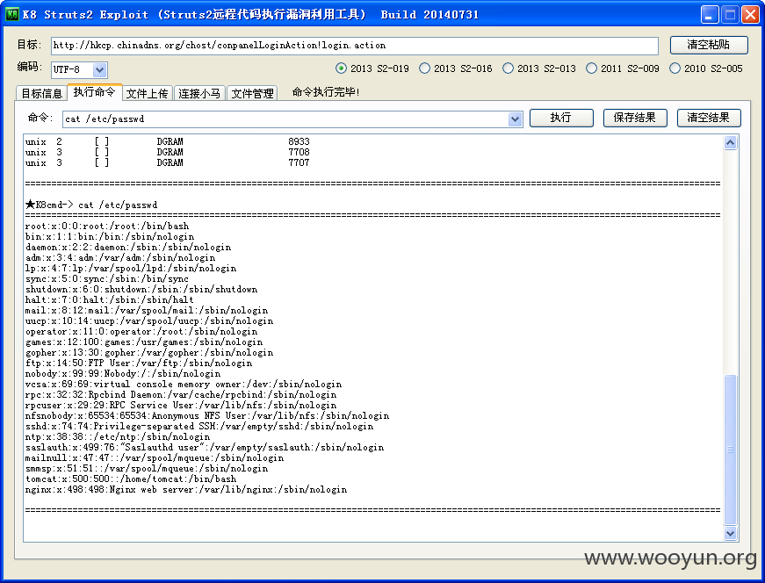Click the operator:x:11:0 output line

(x=141, y=332)
